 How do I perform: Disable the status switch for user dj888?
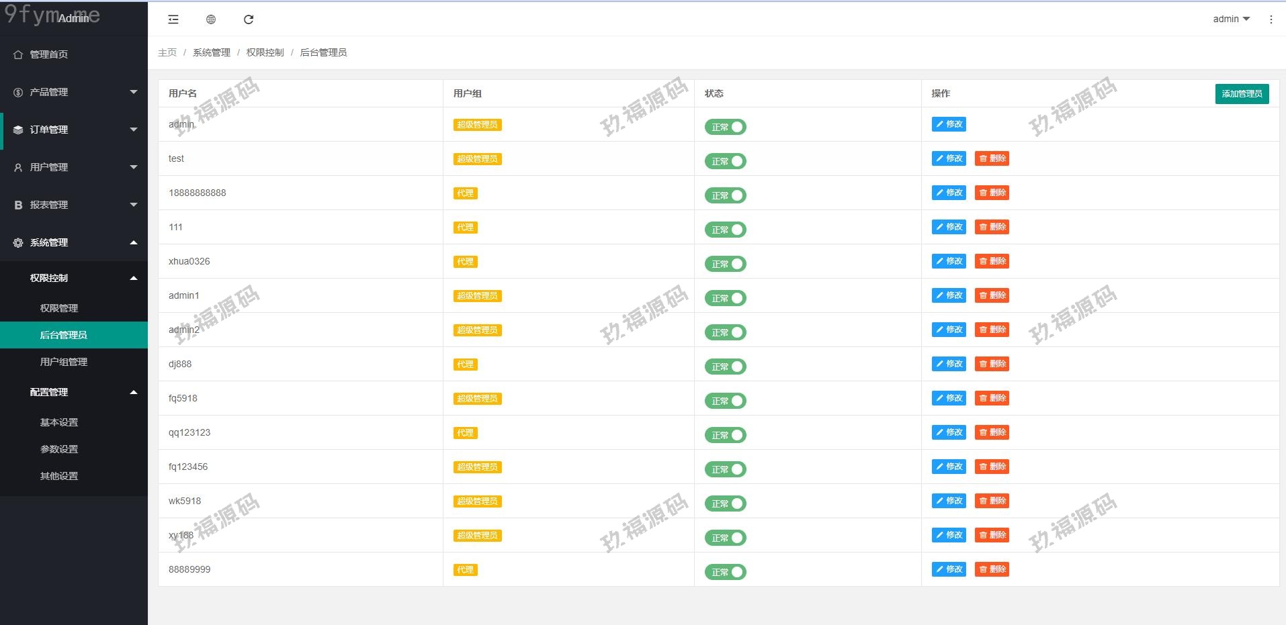coord(725,367)
